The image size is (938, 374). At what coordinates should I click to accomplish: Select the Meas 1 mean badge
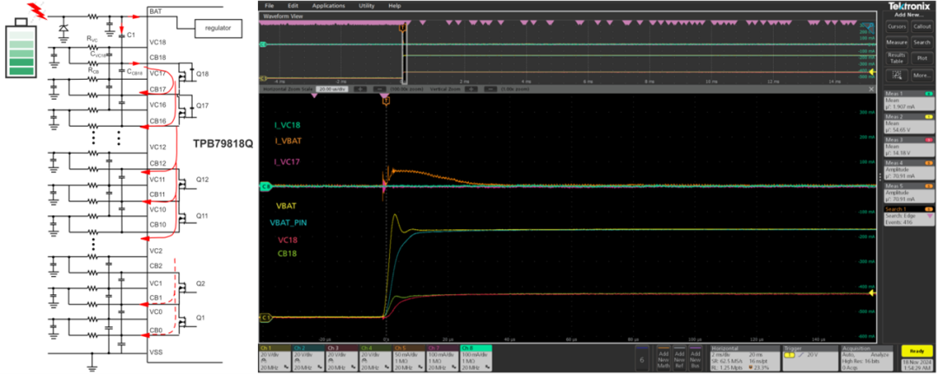908,102
